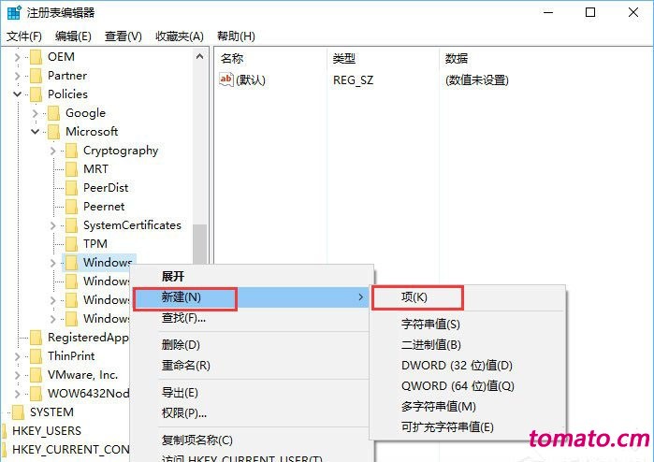Click the RegisteredApp folder icon

36,338
